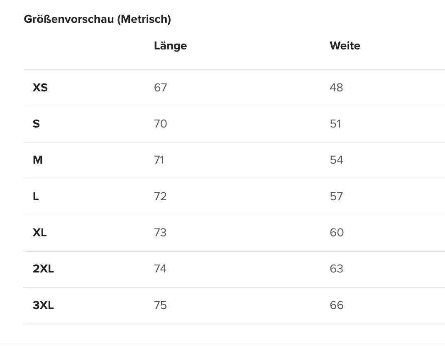Click the Weite column header
The image size is (445, 346).
[345, 46]
